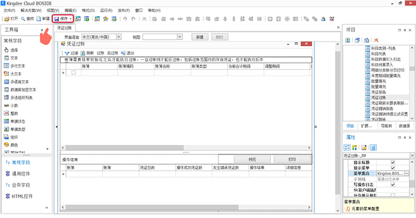Click the project tree vertical scrollbar

tap(412, 83)
